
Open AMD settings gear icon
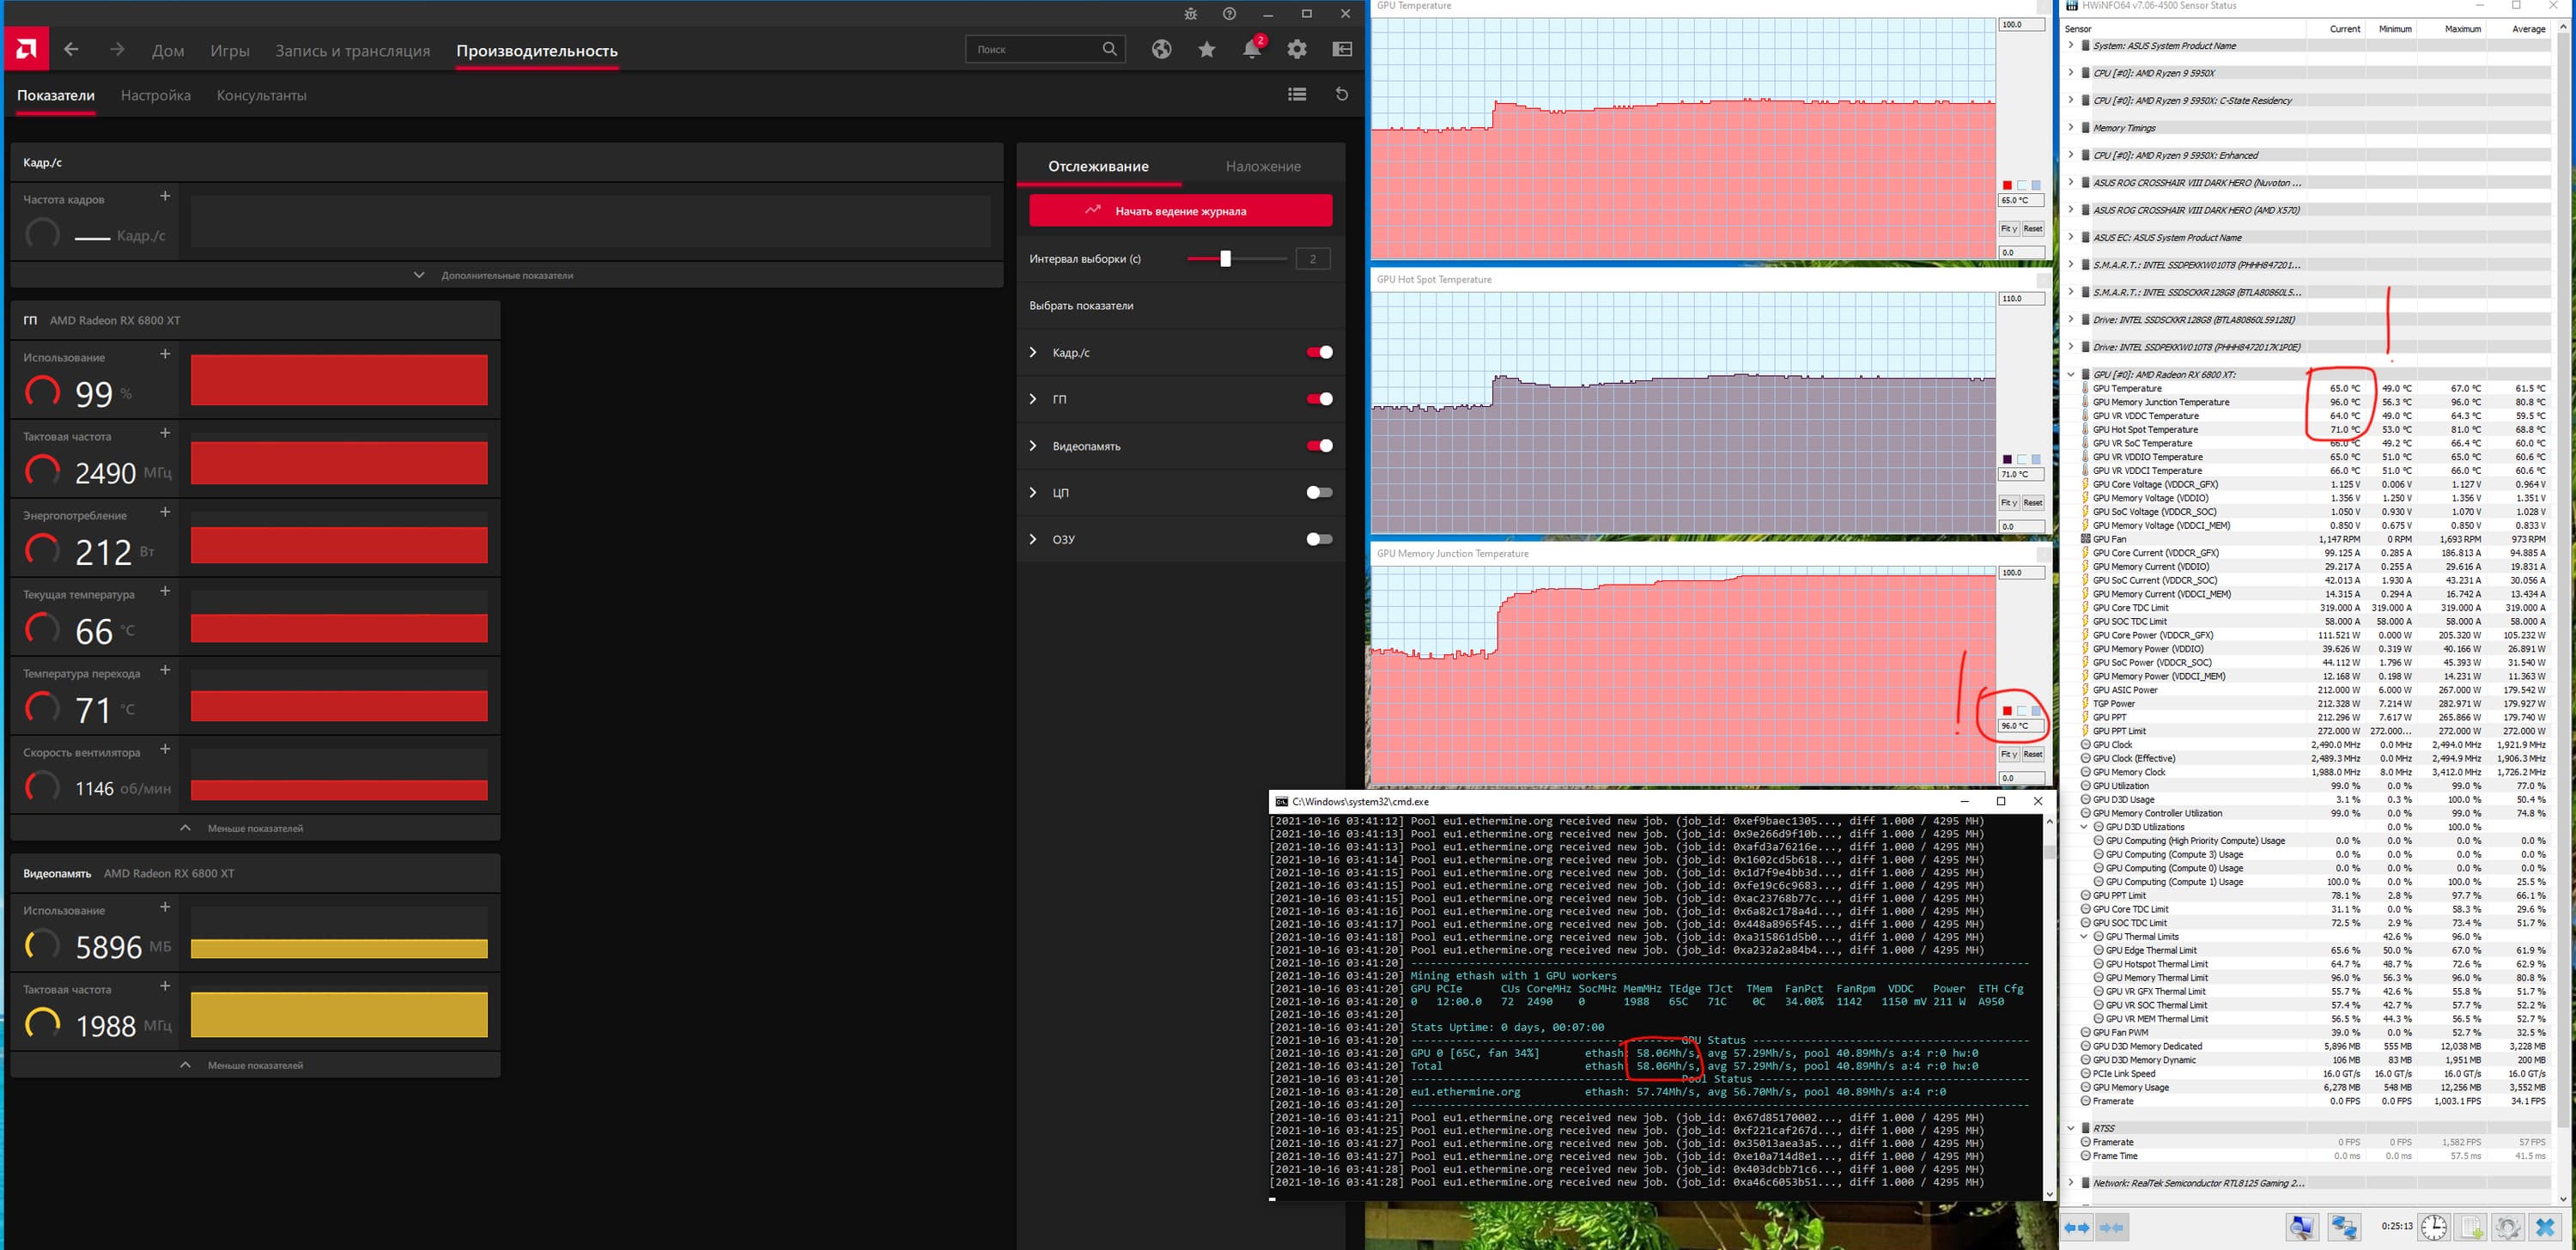tap(1297, 49)
